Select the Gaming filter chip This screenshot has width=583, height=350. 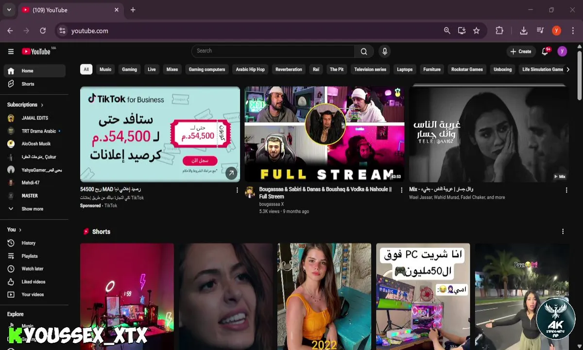(129, 70)
